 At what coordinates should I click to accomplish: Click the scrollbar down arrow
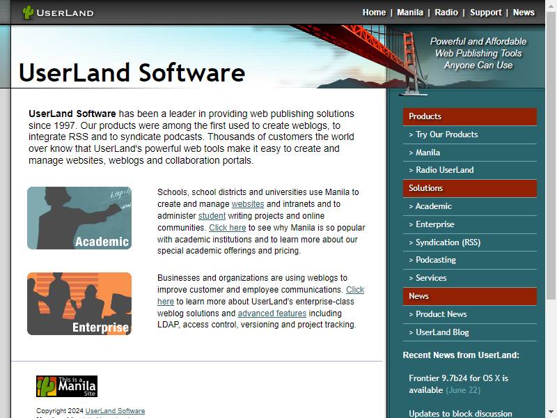tap(551, 411)
